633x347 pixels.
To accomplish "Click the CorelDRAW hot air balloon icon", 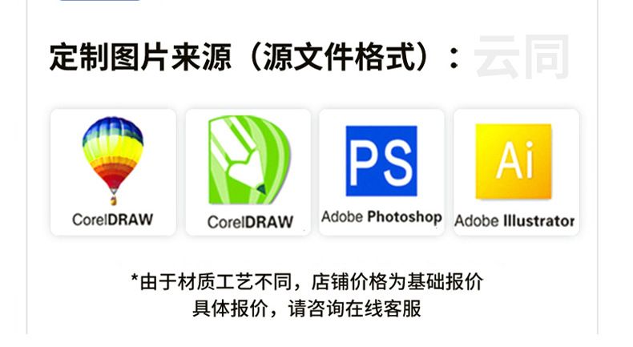I will (x=113, y=161).
